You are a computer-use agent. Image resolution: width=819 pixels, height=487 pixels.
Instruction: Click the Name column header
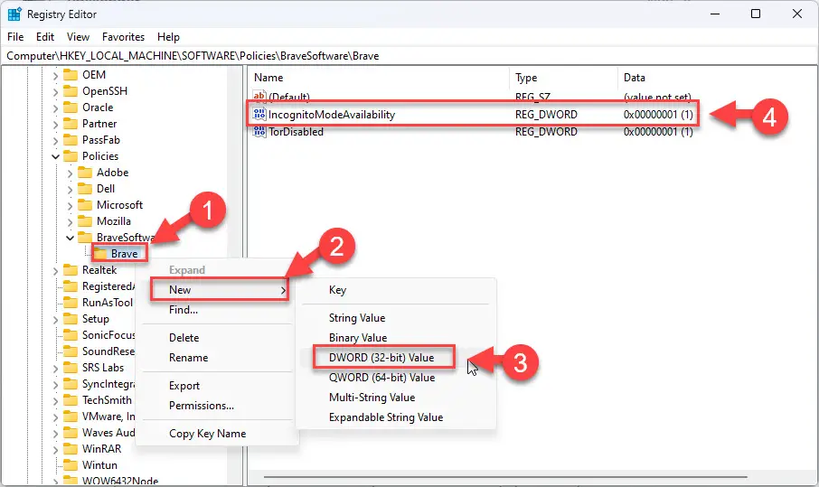pyautogui.click(x=378, y=78)
